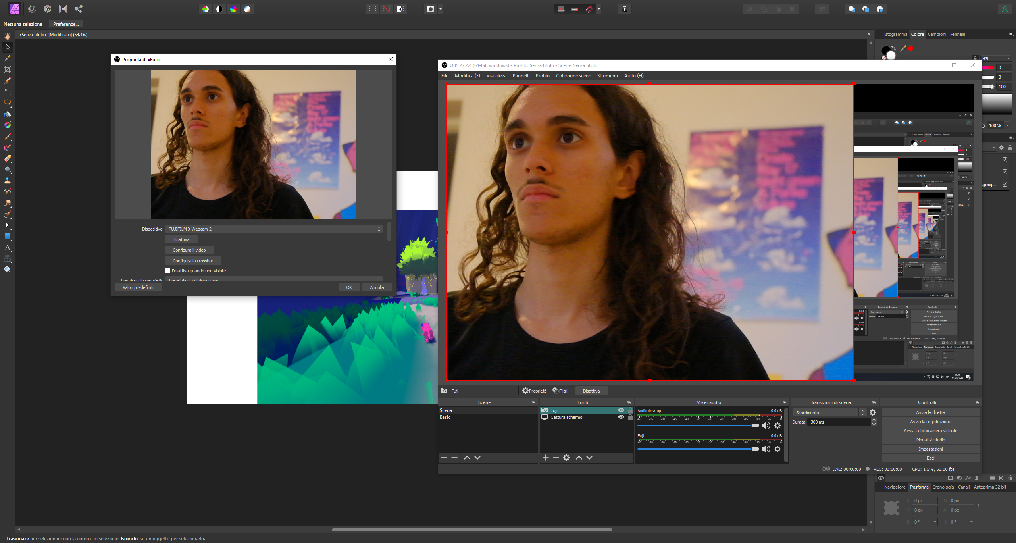1016x543 pixels.
Task: Open scene transition properties gear
Action: [873, 413]
